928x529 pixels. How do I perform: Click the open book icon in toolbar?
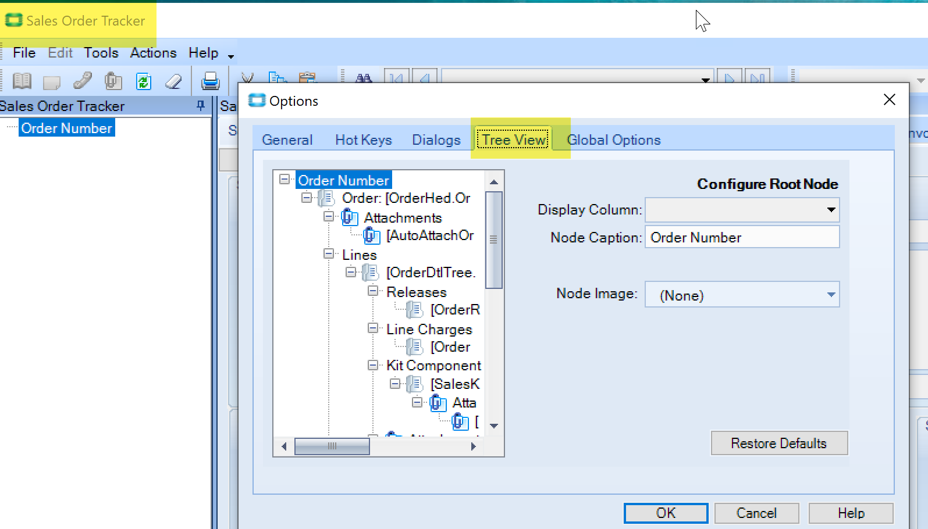click(22, 81)
